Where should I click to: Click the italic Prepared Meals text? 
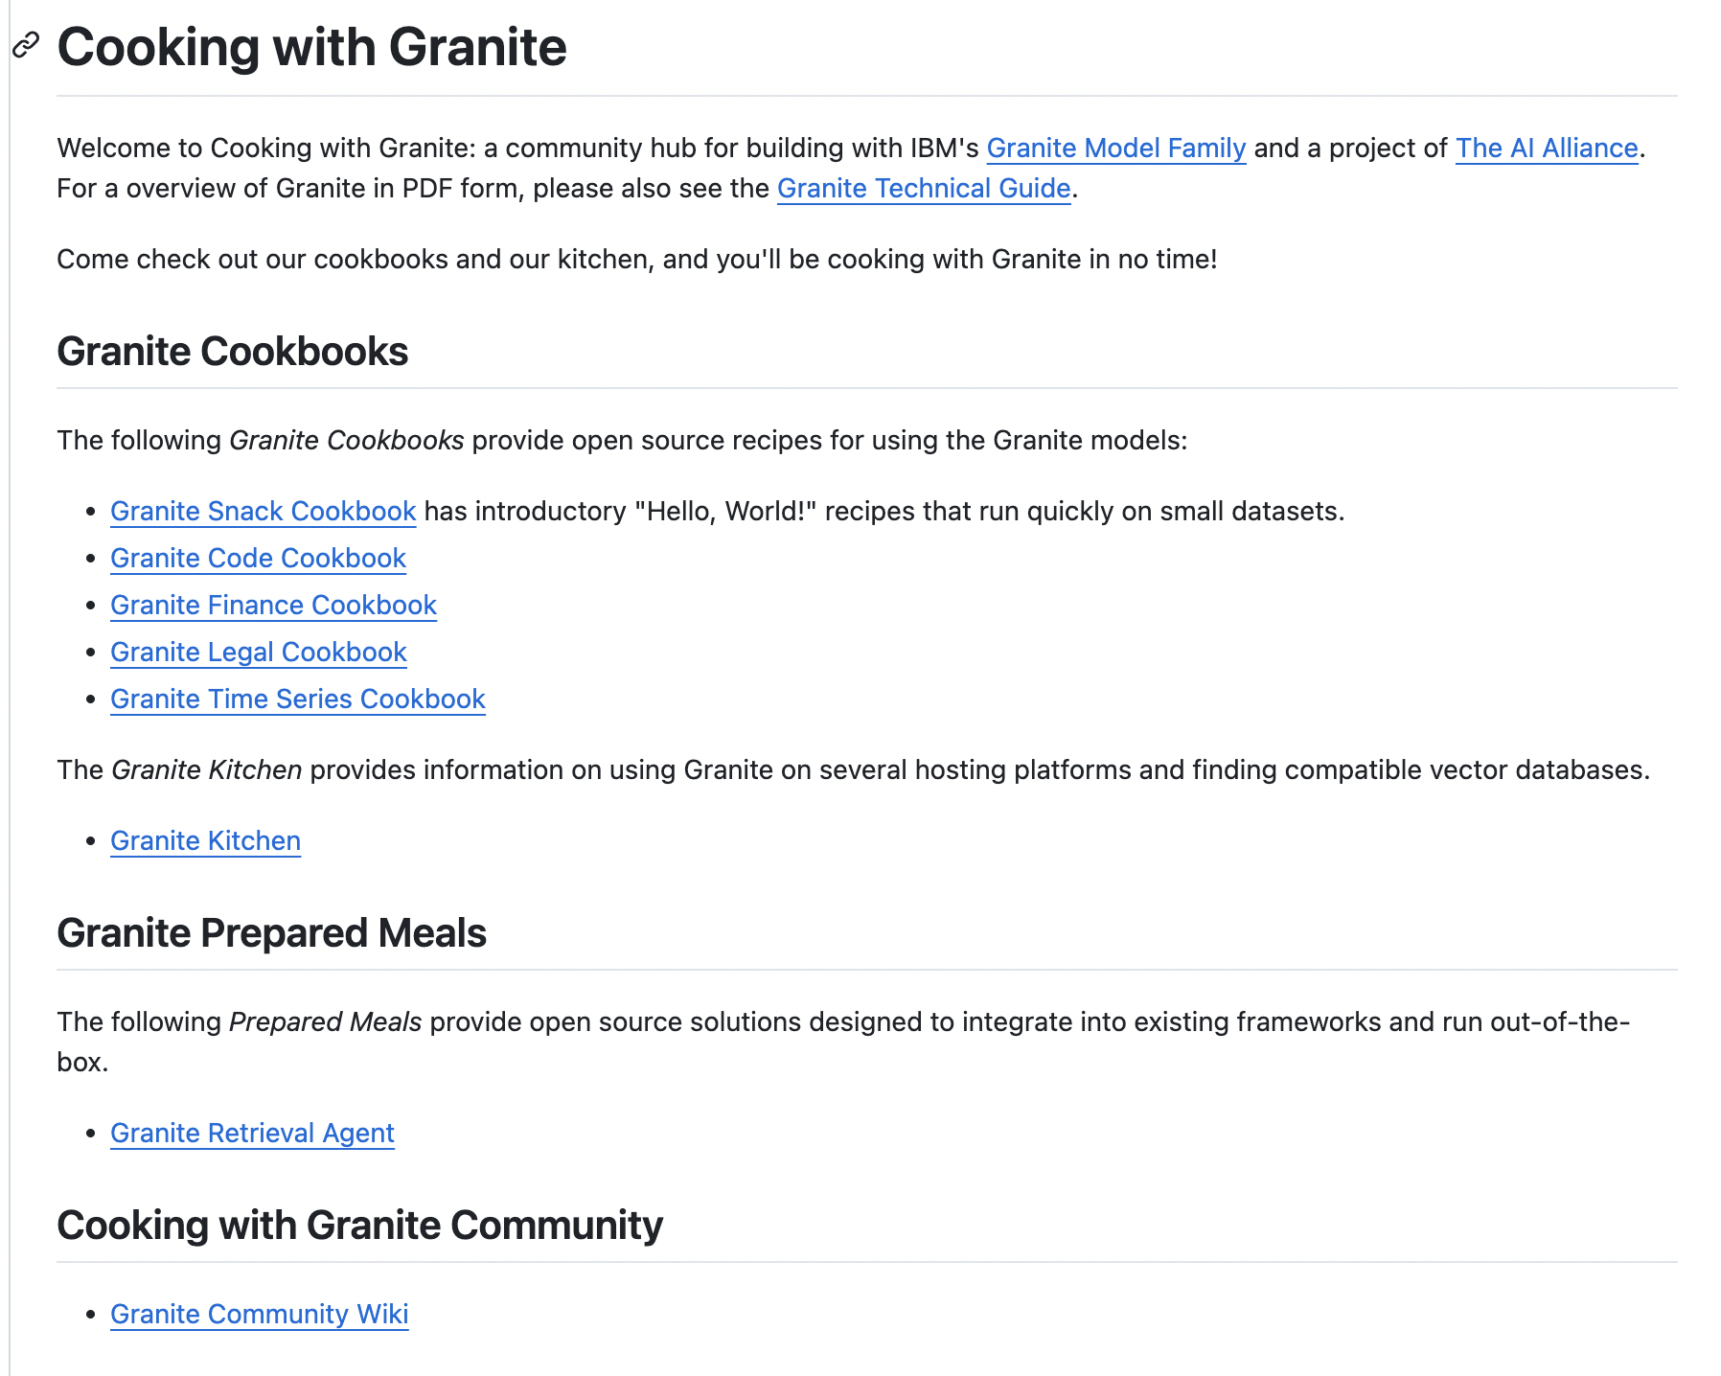(x=326, y=1022)
